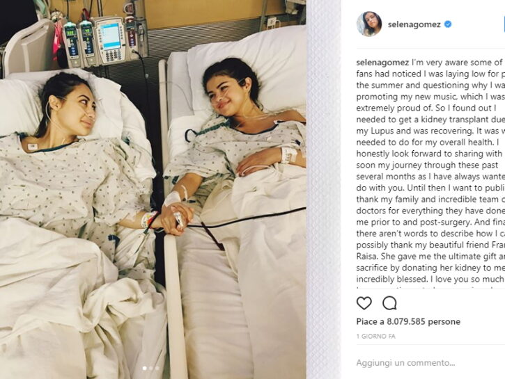Select the first carousel indicator dot
Image resolution: width=505 pixels, height=379 pixels.
tap(145, 368)
